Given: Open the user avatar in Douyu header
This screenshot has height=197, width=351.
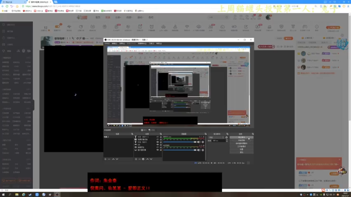Looking at the screenshot, I should pyautogui.click(x=268, y=17).
